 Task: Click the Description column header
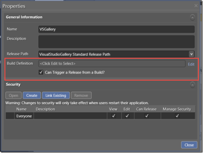coord(45,109)
